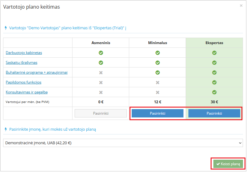Click gray cross for Konsultavimas ir pagalba under Asmeninis

pyautogui.click(x=101, y=92)
